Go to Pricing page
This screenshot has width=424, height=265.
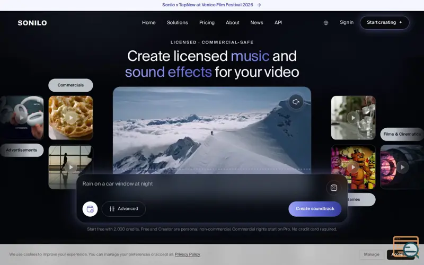tap(207, 22)
